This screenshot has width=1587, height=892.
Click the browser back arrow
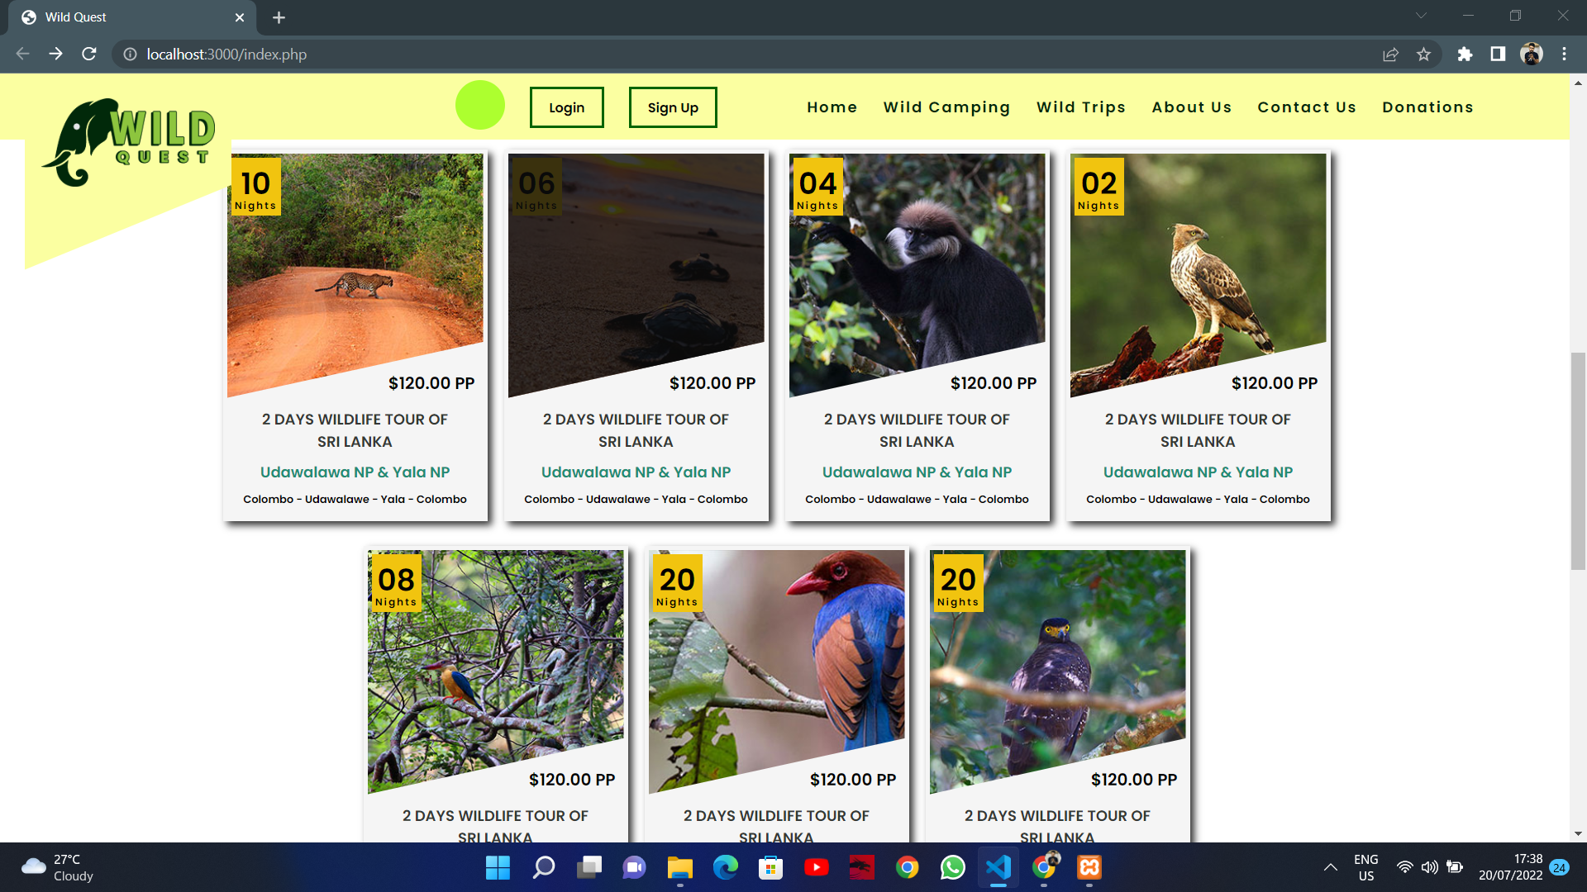(x=21, y=54)
